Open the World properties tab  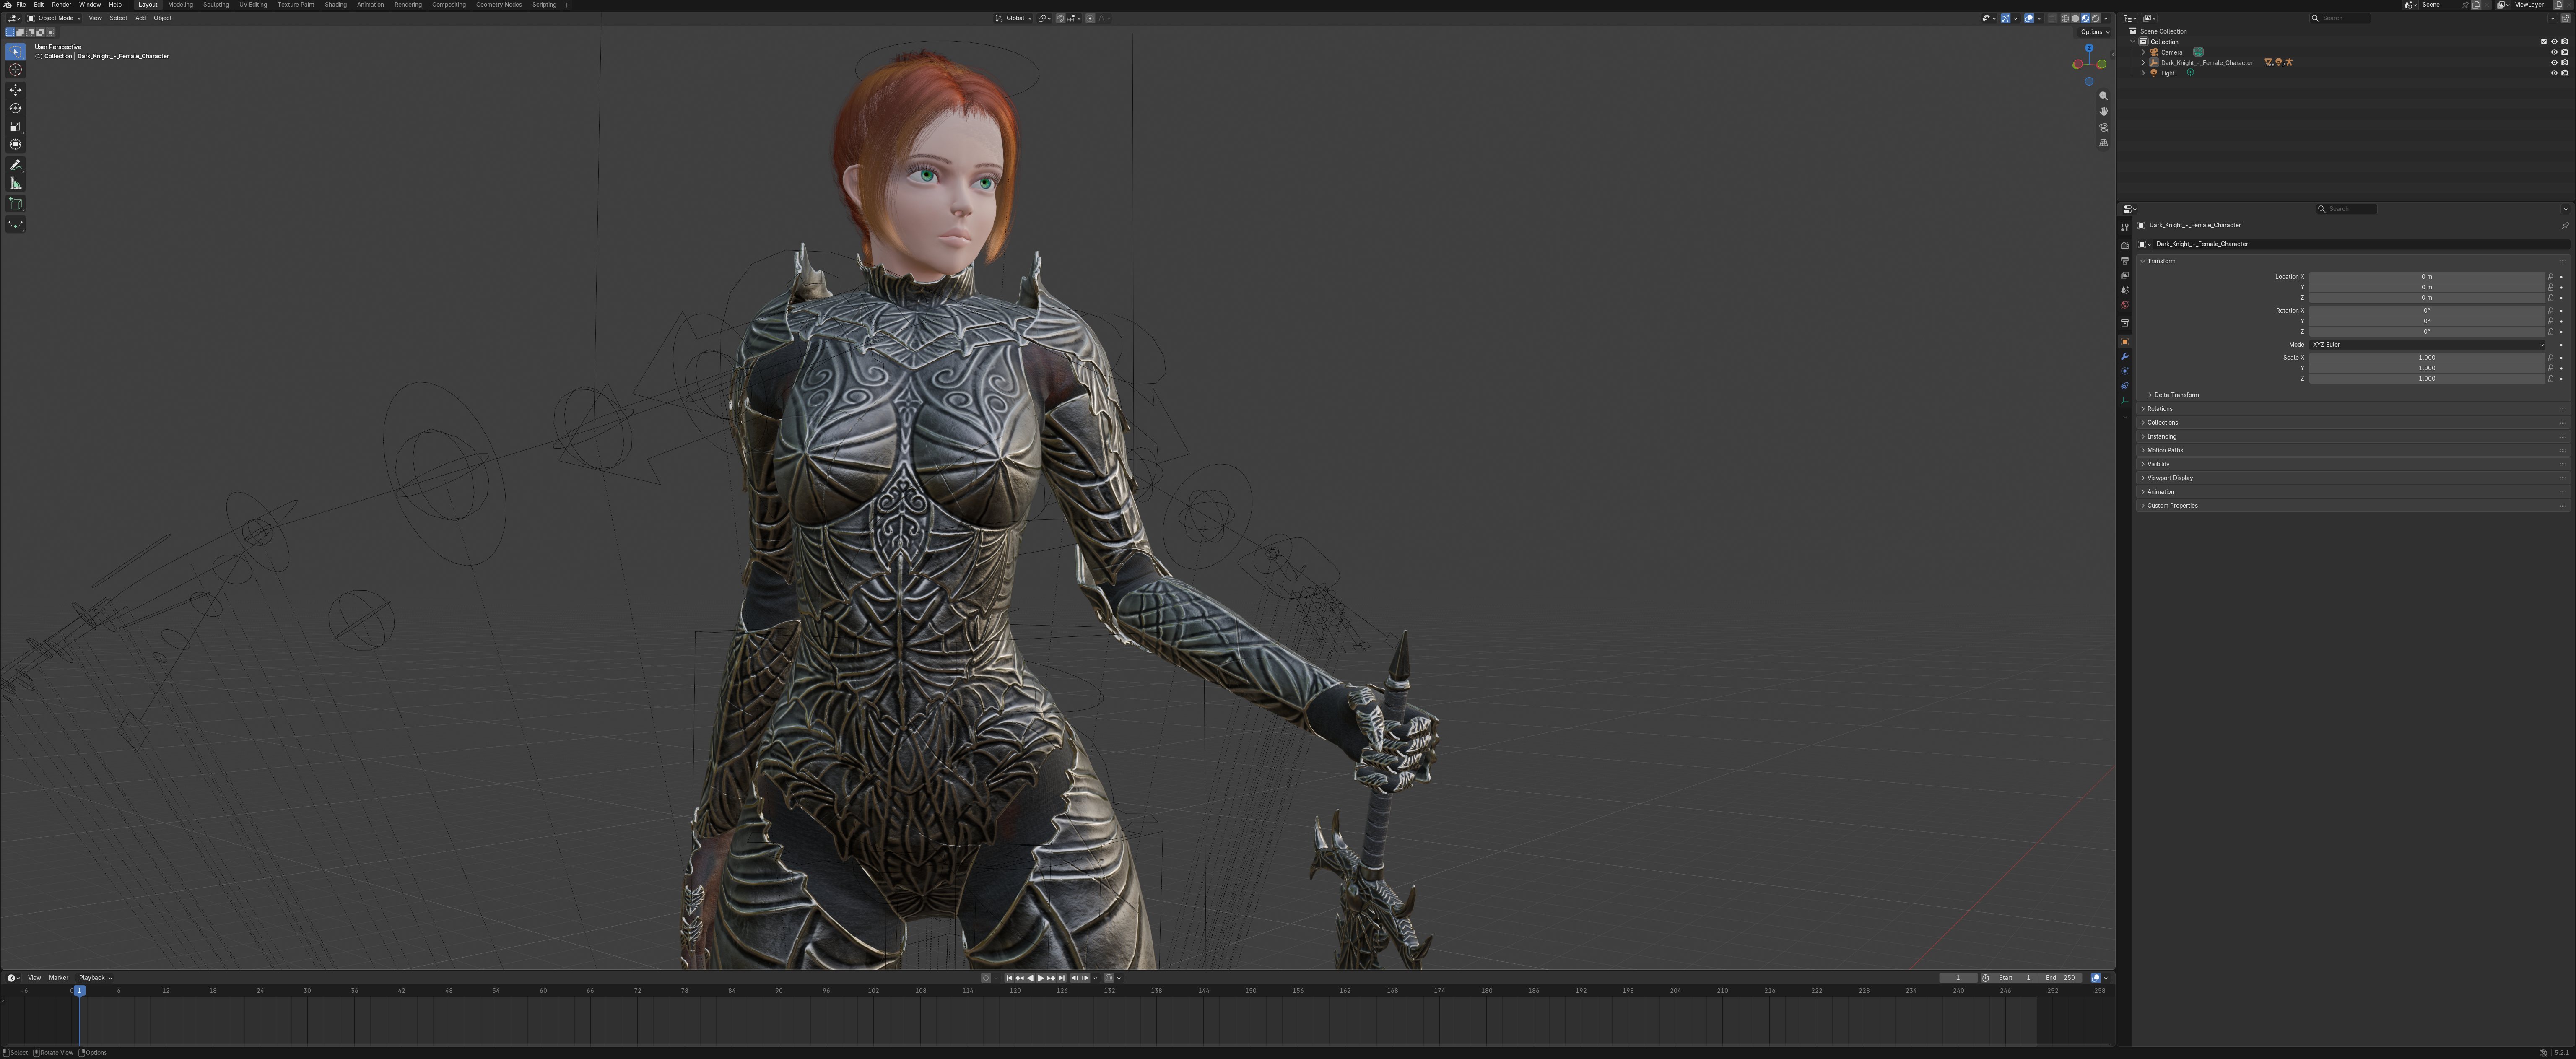[x=2124, y=305]
